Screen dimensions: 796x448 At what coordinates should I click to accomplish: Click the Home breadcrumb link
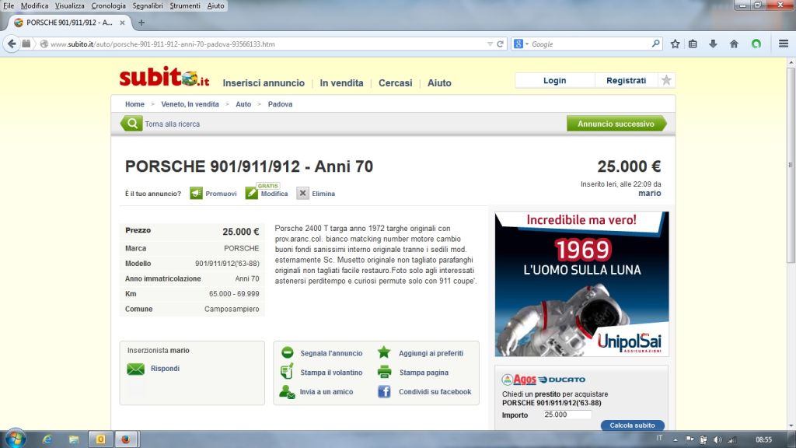[134, 104]
